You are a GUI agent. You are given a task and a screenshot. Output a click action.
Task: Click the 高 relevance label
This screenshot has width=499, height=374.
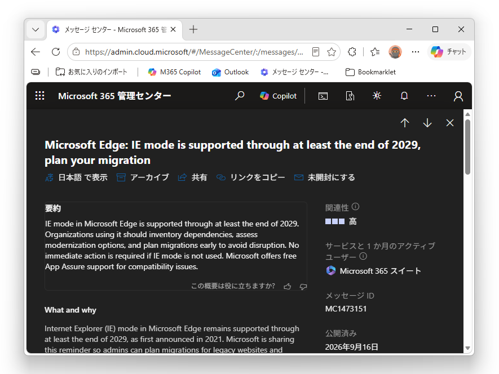tap(352, 221)
